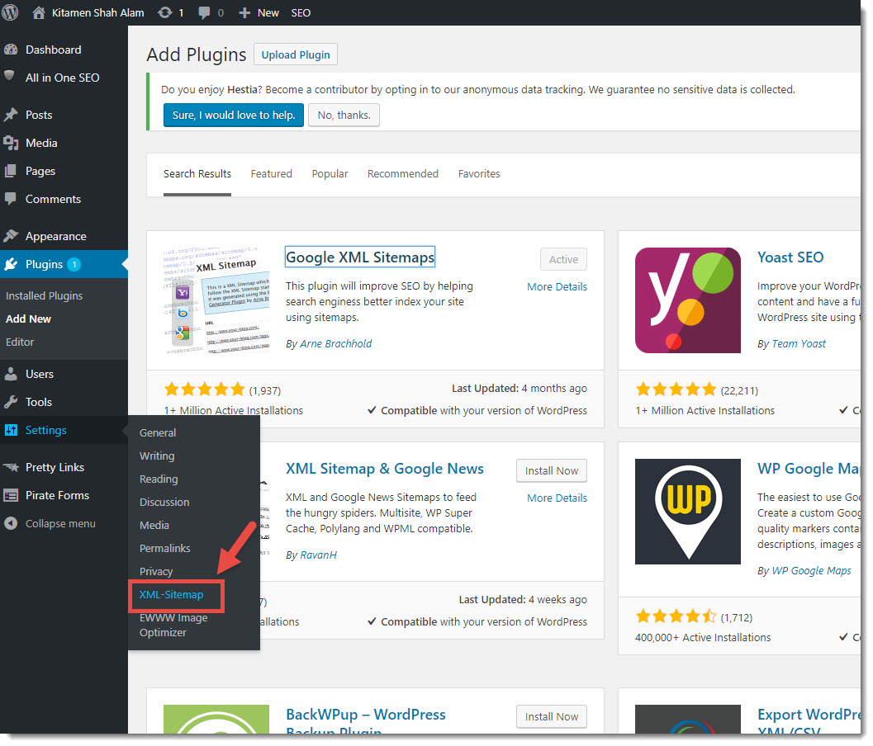Open the Yoast SEO title link
This screenshot has height=746, width=873.
[790, 257]
